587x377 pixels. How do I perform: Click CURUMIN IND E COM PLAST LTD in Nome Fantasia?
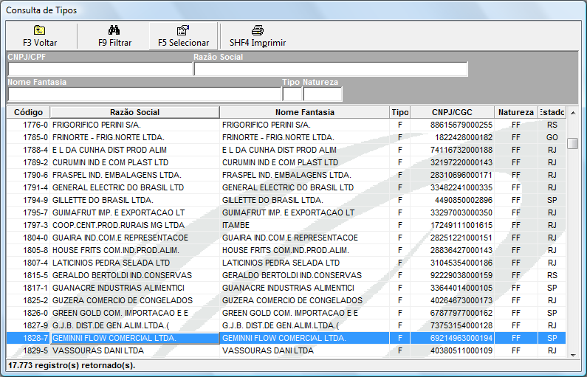(x=304, y=162)
